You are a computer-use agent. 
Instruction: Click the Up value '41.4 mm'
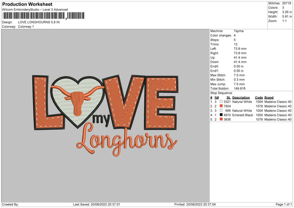click(x=240, y=57)
